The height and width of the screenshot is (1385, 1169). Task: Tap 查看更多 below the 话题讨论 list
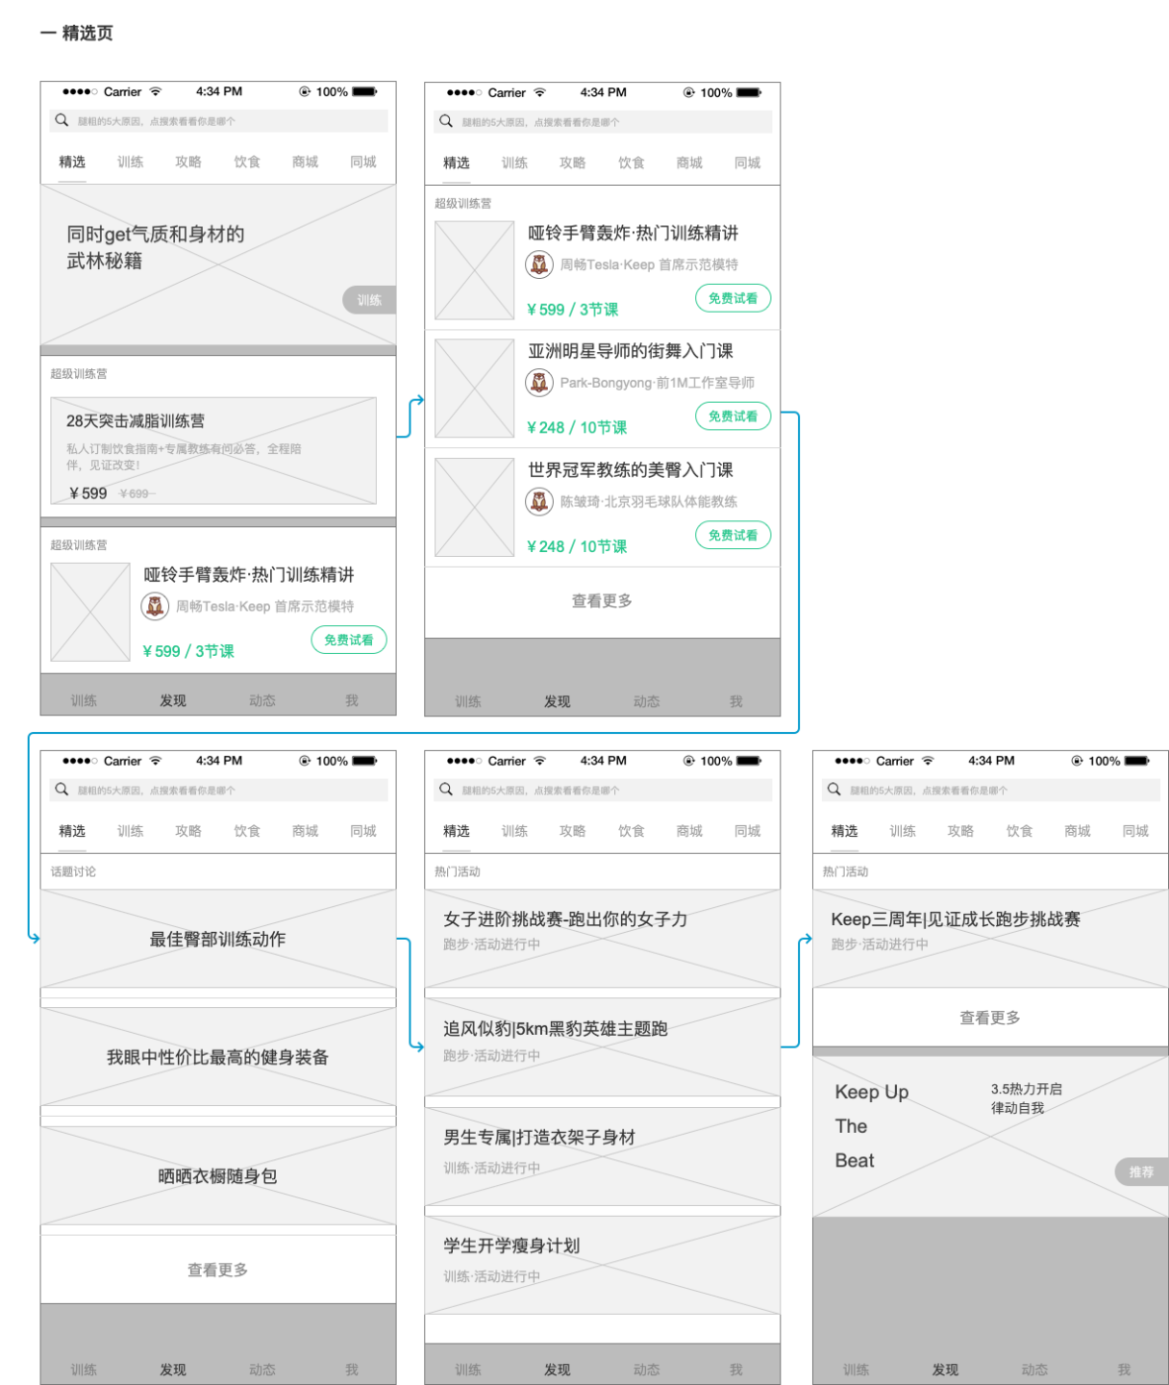218,1268
